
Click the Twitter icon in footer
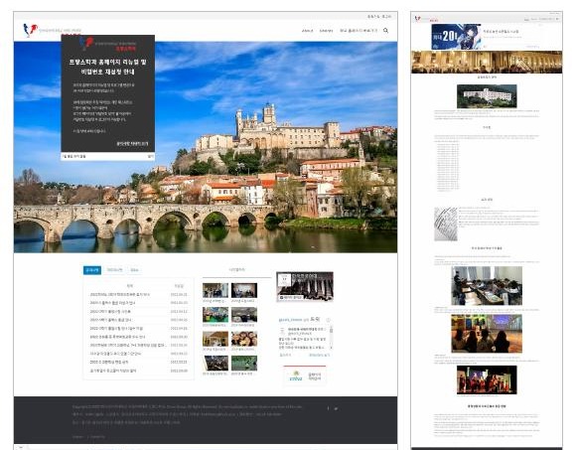(336, 408)
